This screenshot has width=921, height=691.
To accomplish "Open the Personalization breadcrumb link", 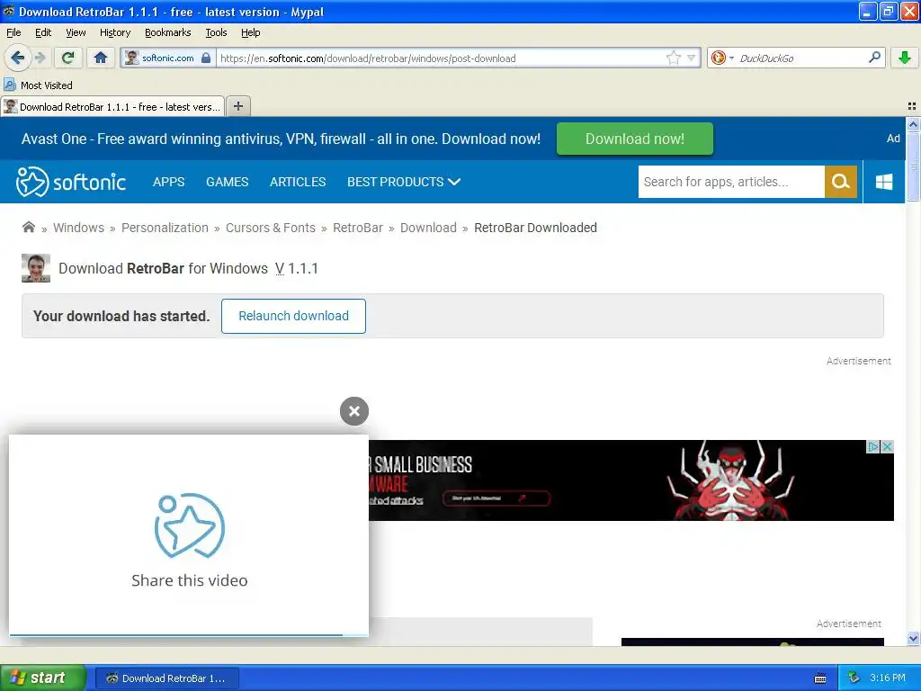I will pos(165,228).
